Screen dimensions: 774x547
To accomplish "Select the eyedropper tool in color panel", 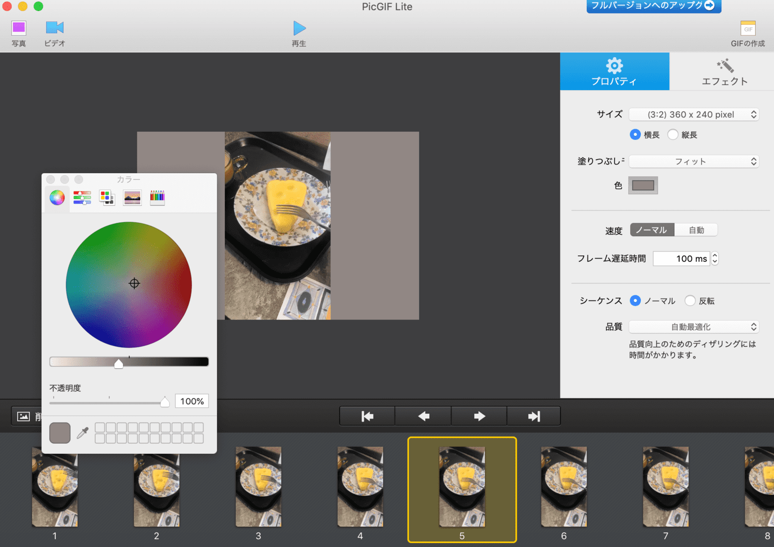I will point(83,433).
